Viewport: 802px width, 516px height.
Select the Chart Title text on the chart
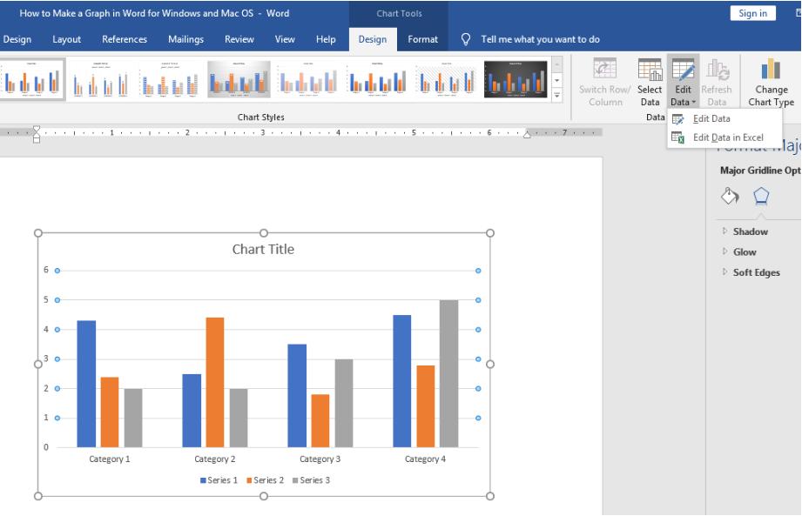point(263,249)
